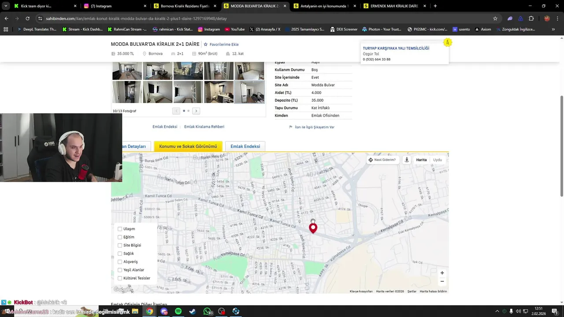Screen dimensions: 564x317
Task: Click the Nasıl Giderim directions button
Action: click(x=382, y=160)
